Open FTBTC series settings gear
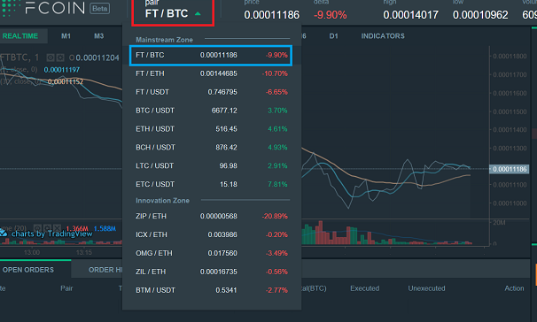537x322 pixels. click(x=60, y=57)
